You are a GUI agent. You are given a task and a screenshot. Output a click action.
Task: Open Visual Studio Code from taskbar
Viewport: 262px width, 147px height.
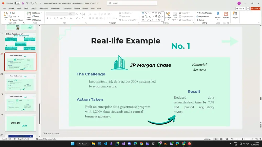click(105, 144)
